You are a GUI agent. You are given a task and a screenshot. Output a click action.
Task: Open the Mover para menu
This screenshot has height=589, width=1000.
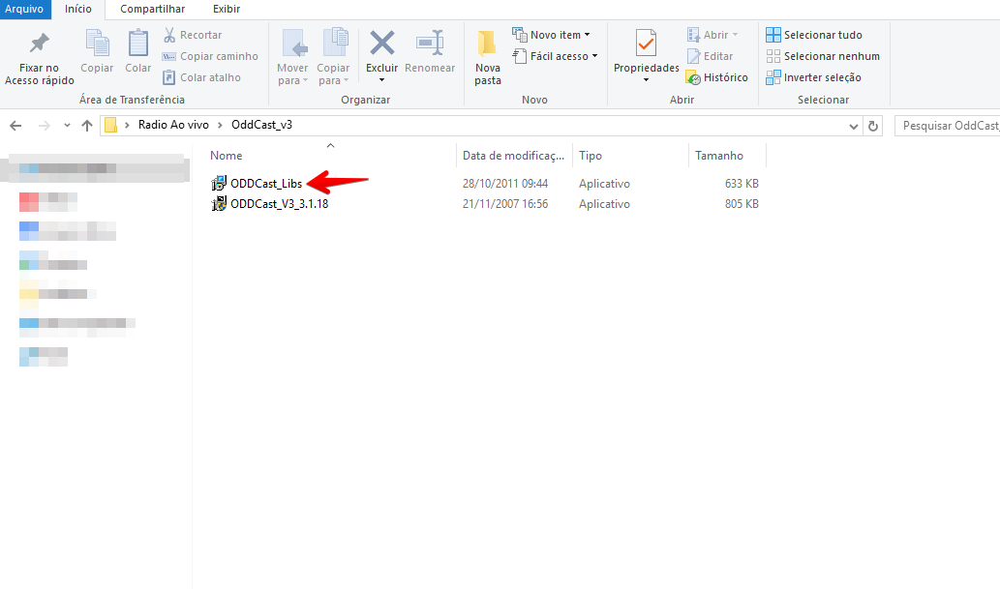pyautogui.click(x=292, y=58)
